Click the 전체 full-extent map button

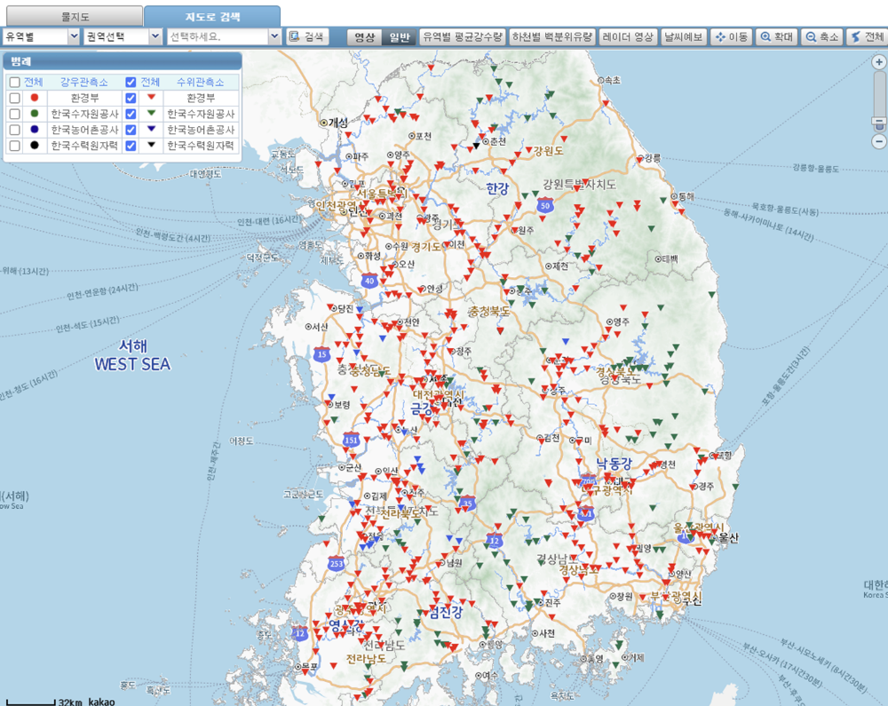(x=868, y=36)
